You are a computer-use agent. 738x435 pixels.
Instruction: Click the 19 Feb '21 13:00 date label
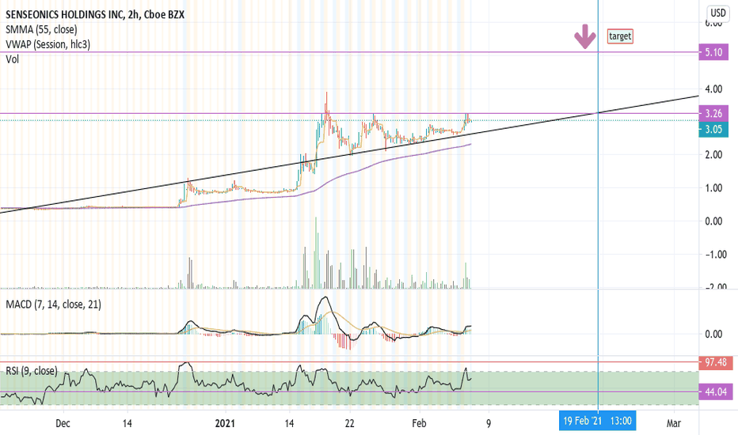597,421
